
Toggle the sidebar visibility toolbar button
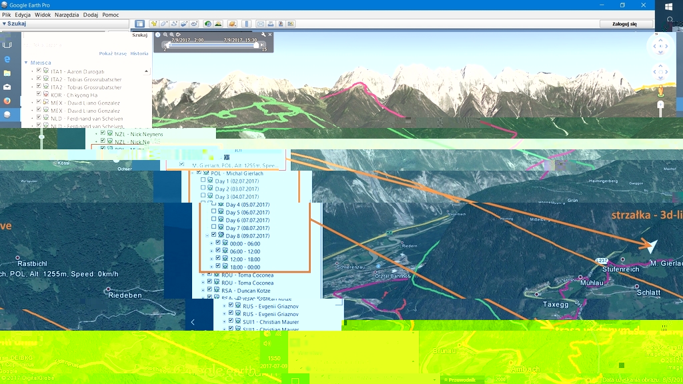click(139, 24)
